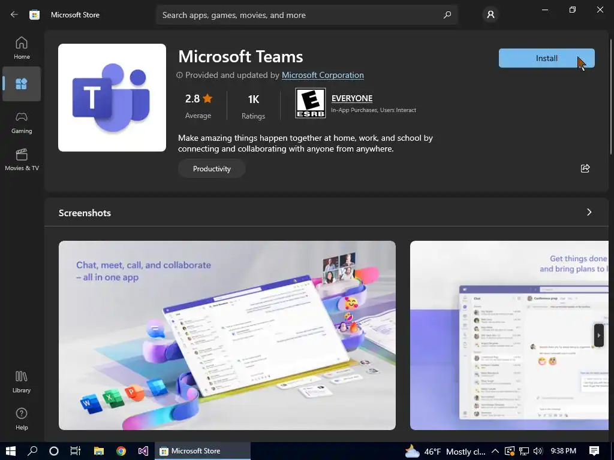Open the volume speaker icon

(538, 451)
